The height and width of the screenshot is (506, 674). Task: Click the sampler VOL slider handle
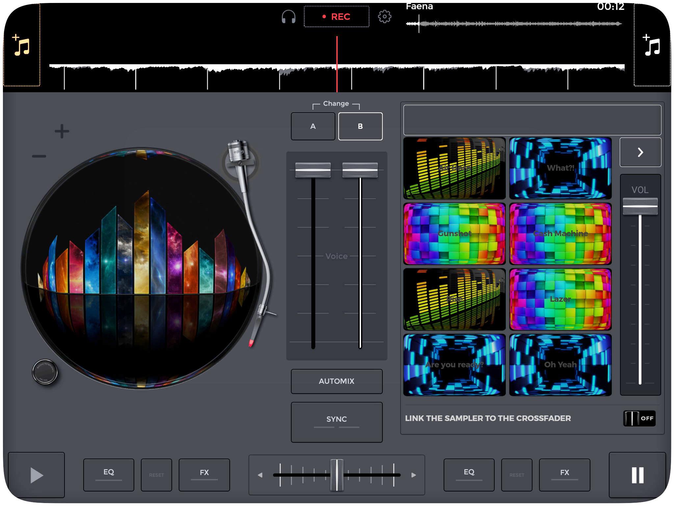pyautogui.click(x=640, y=207)
